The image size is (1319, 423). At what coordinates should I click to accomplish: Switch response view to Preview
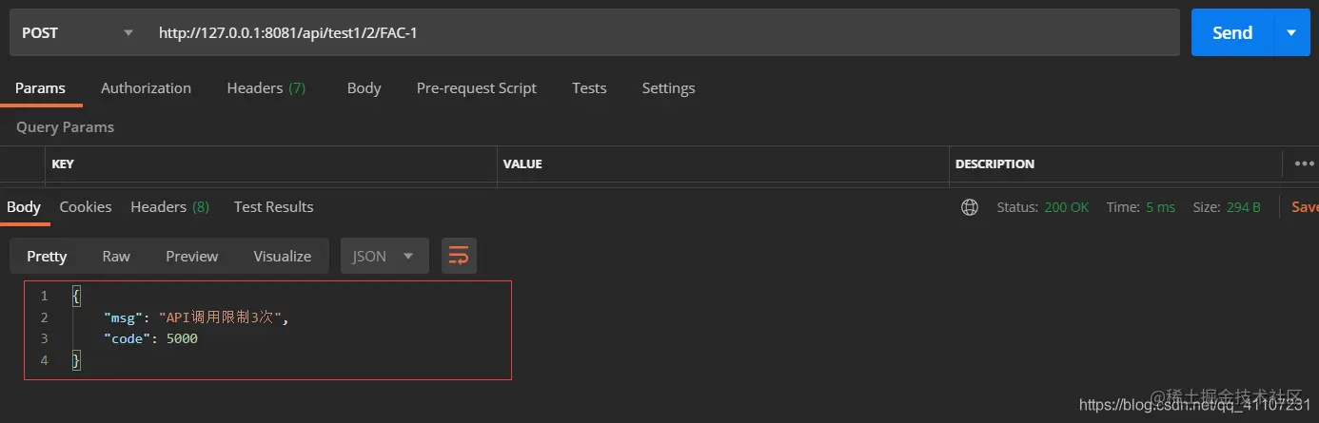click(x=192, y=256)
